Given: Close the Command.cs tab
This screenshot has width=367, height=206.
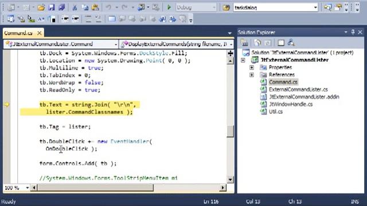Looking at the screenshot, I should 40,33.
